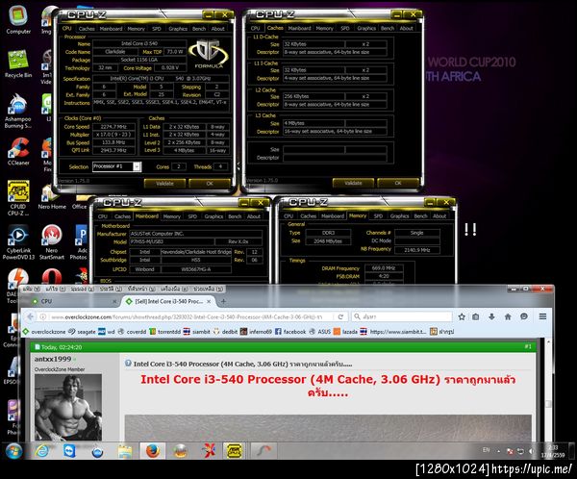Switch to Caches tab in top-left CPU-Z

[x=87, y=28]
